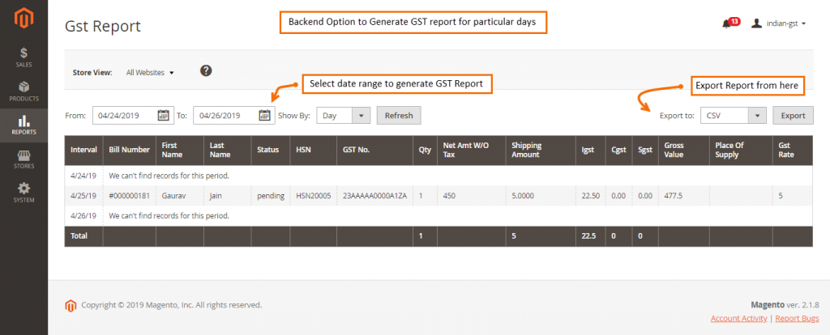Click the From date input field
Image resolution: width=830 pixels, height=335 pixels.
[x=124, y=116]
